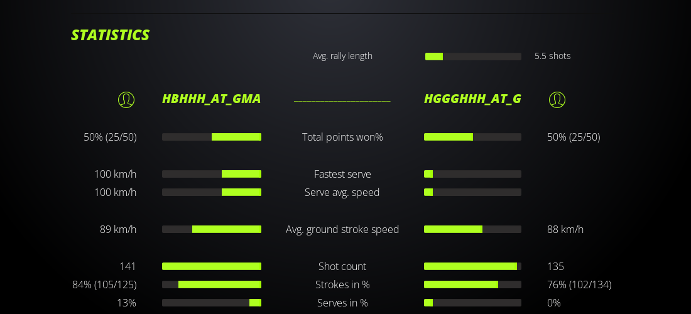
Task: Click HBHHH_AT_GMA's Total points won bar
Action: click(212, 137)
